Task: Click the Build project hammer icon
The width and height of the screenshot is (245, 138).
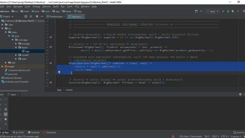Action: coord(201,11)
